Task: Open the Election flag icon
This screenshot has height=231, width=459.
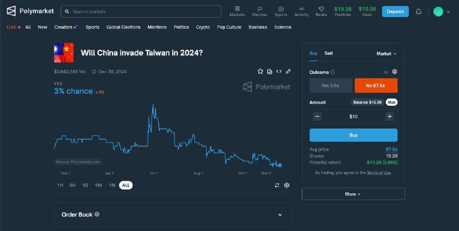Action: coord(260,9)
